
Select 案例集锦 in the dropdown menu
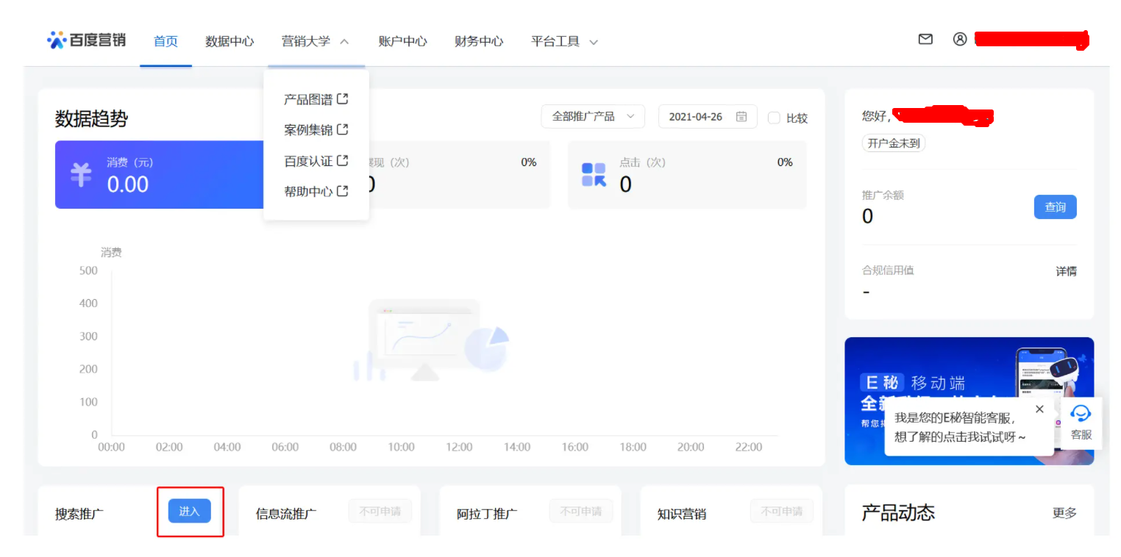point(316,130)
